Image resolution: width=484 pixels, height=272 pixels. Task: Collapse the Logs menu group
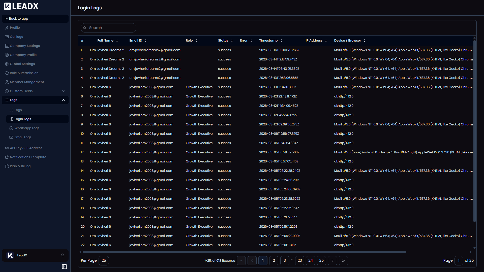(63, 100)
